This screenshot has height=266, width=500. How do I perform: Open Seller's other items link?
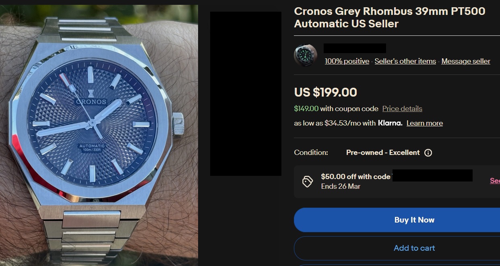pyautogui.click(x=405, y=61)
